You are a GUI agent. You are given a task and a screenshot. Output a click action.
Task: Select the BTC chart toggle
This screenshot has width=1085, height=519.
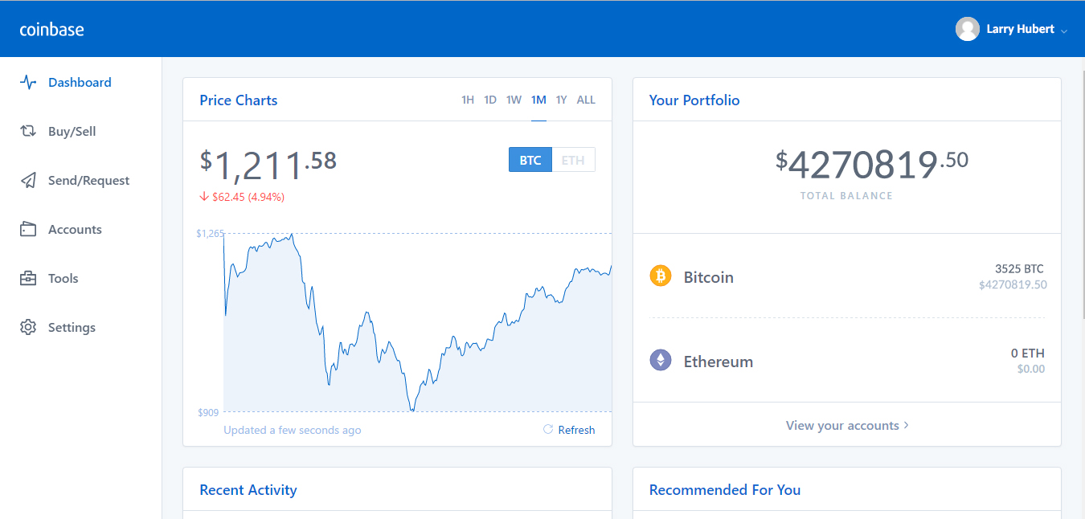point(530,160)
